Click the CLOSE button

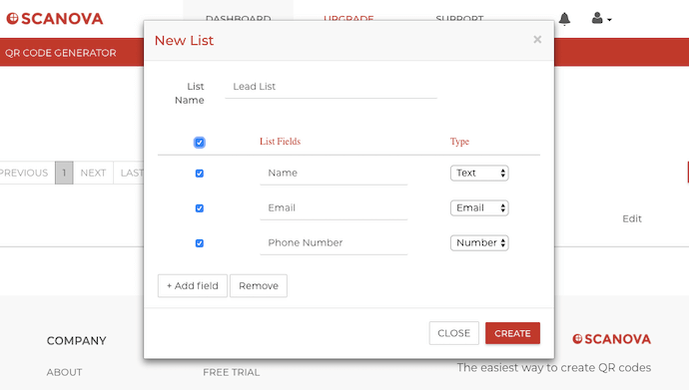click(x=454, y=333)
